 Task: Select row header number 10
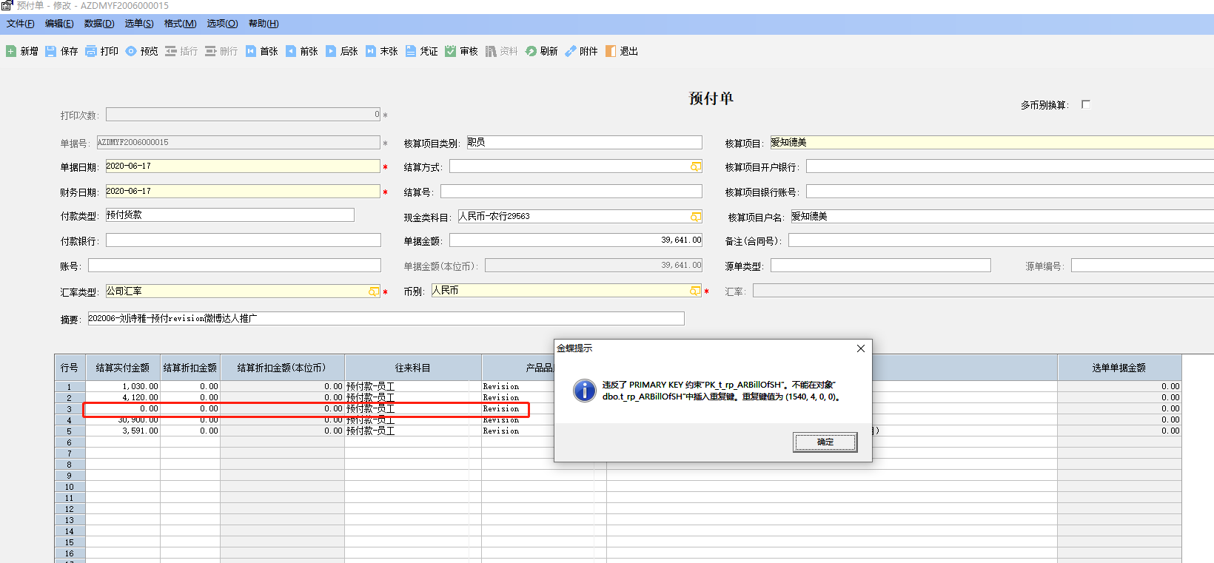pyautogui.click(x=70, y=487)
